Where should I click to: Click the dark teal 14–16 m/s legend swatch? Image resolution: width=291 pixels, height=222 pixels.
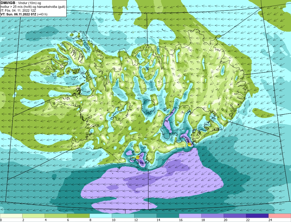coord(168,216)
